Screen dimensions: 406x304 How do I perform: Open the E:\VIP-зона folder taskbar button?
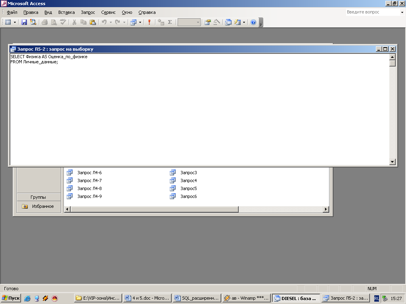pos(98,298)
